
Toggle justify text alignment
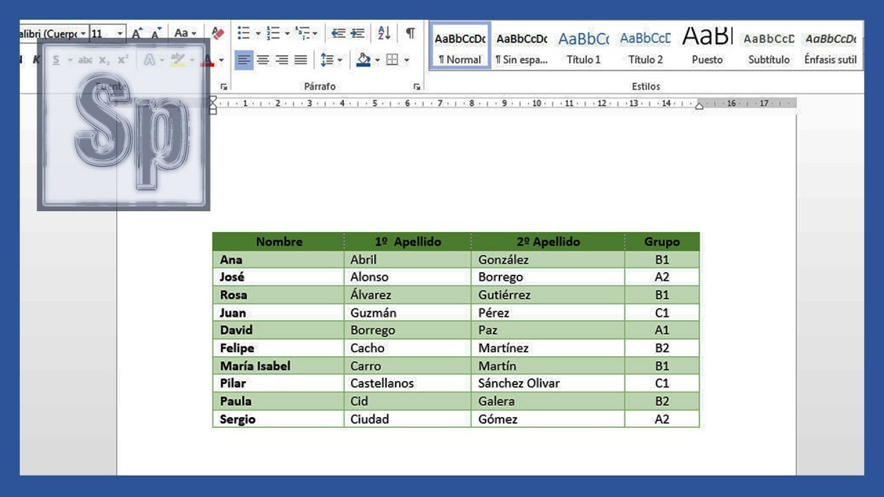[300, 60]
